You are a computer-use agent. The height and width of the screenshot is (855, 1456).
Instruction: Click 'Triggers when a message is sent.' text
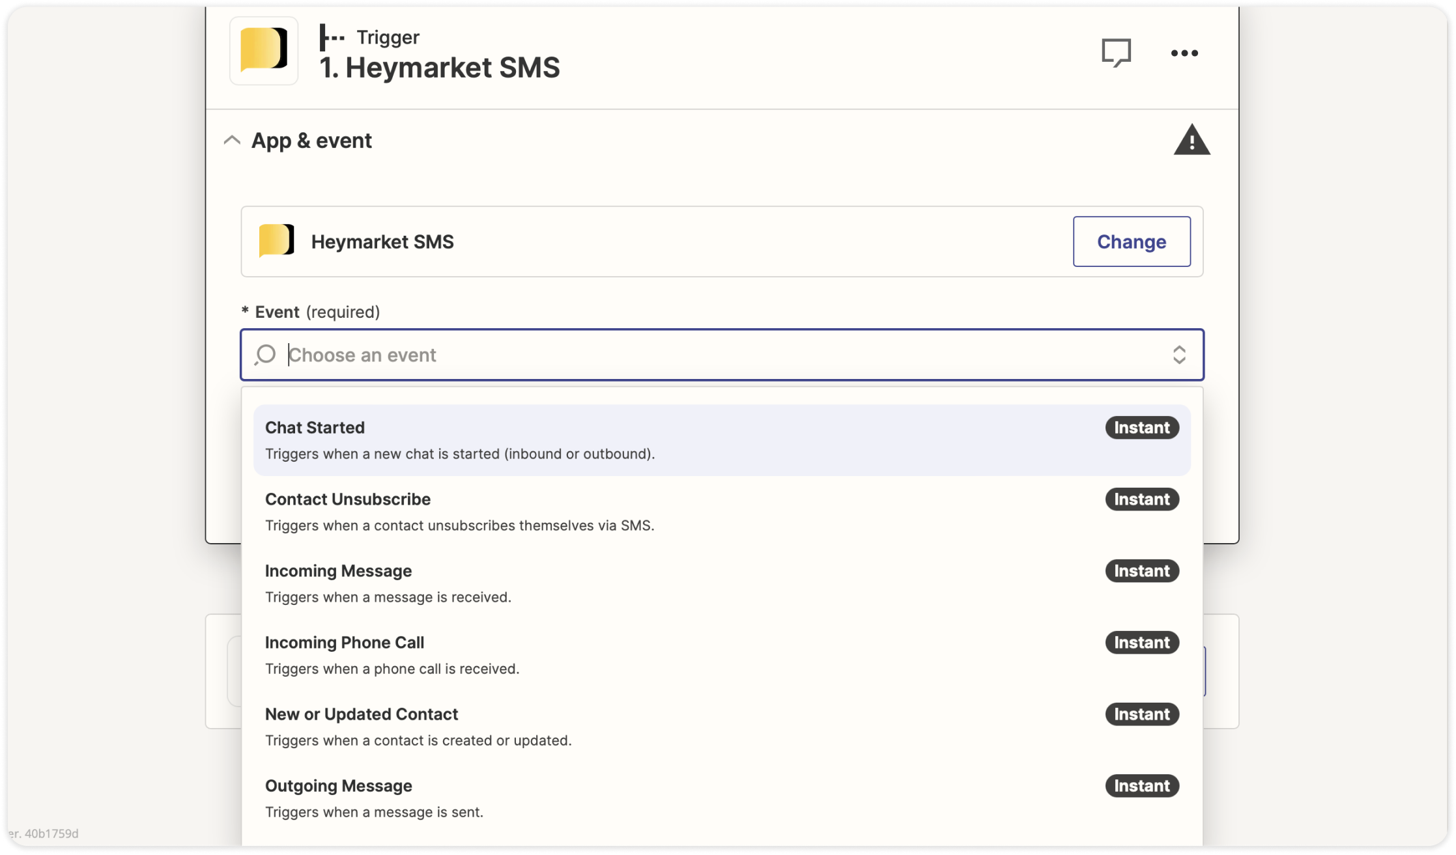[374, 812]
